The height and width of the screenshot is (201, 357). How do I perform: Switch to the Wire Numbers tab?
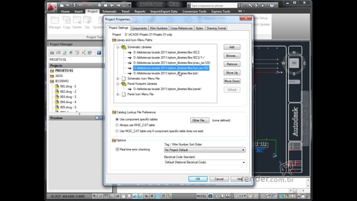click(158, 28)
